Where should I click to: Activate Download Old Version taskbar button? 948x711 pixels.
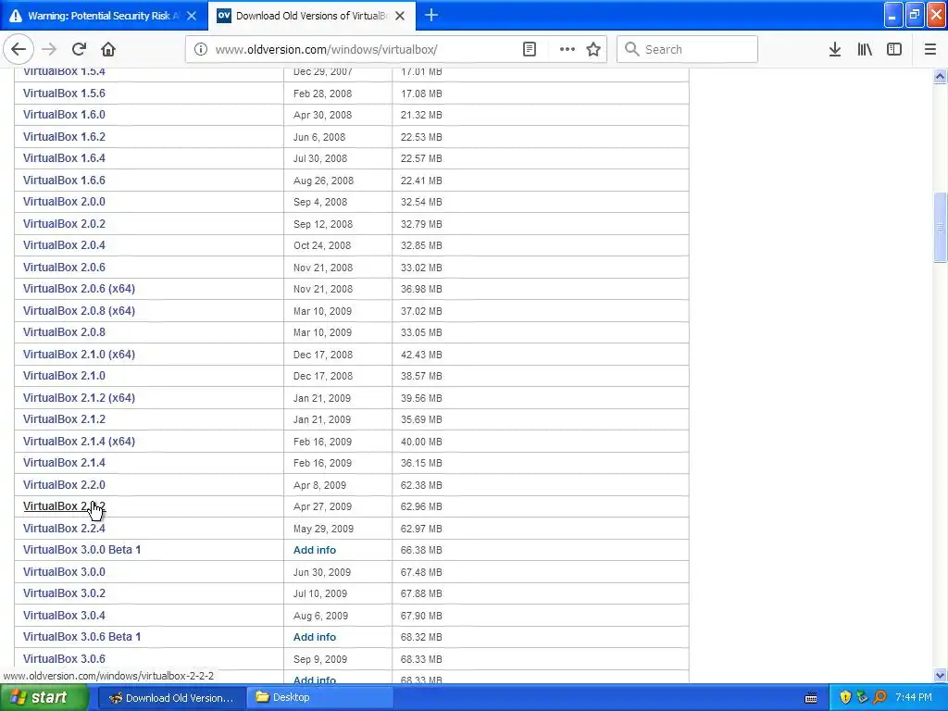[x=171, y=698]
